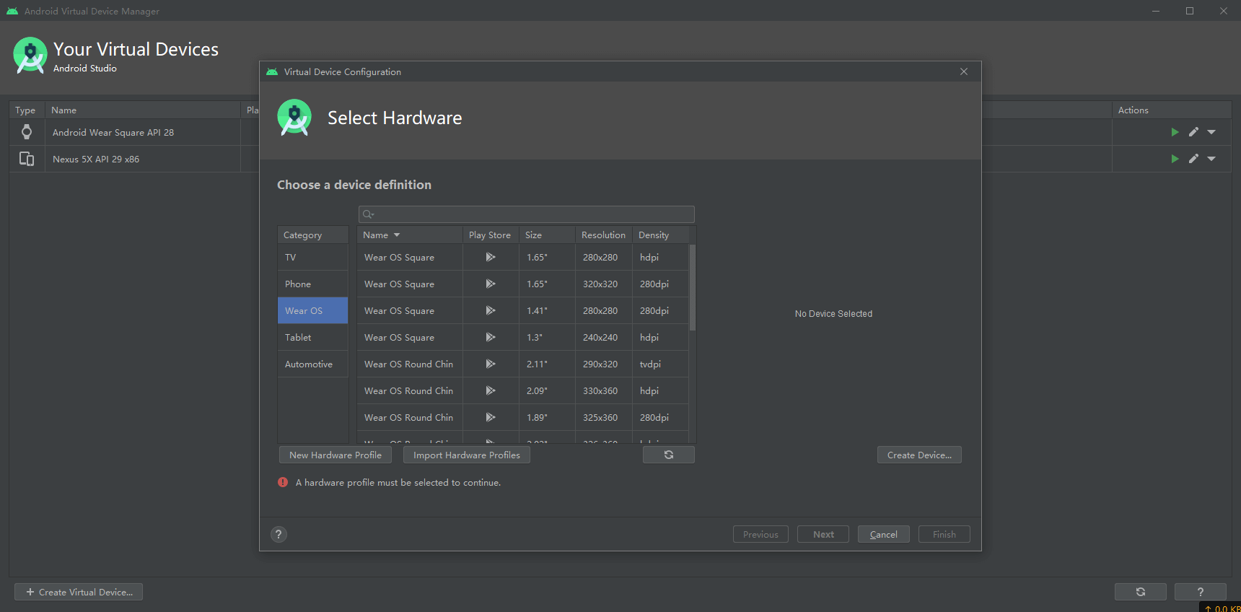Select the Automotive category
This screenshot has width=1241, height=612.
[313, 364]
